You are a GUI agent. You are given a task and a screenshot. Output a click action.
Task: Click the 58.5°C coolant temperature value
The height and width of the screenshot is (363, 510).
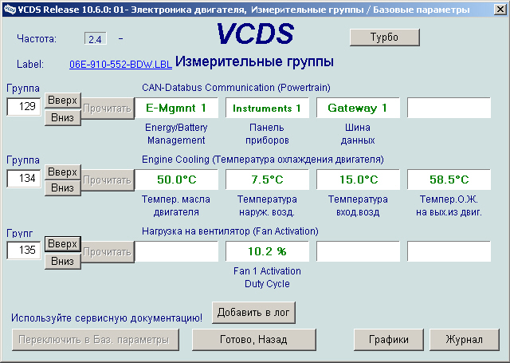(449, 180)
